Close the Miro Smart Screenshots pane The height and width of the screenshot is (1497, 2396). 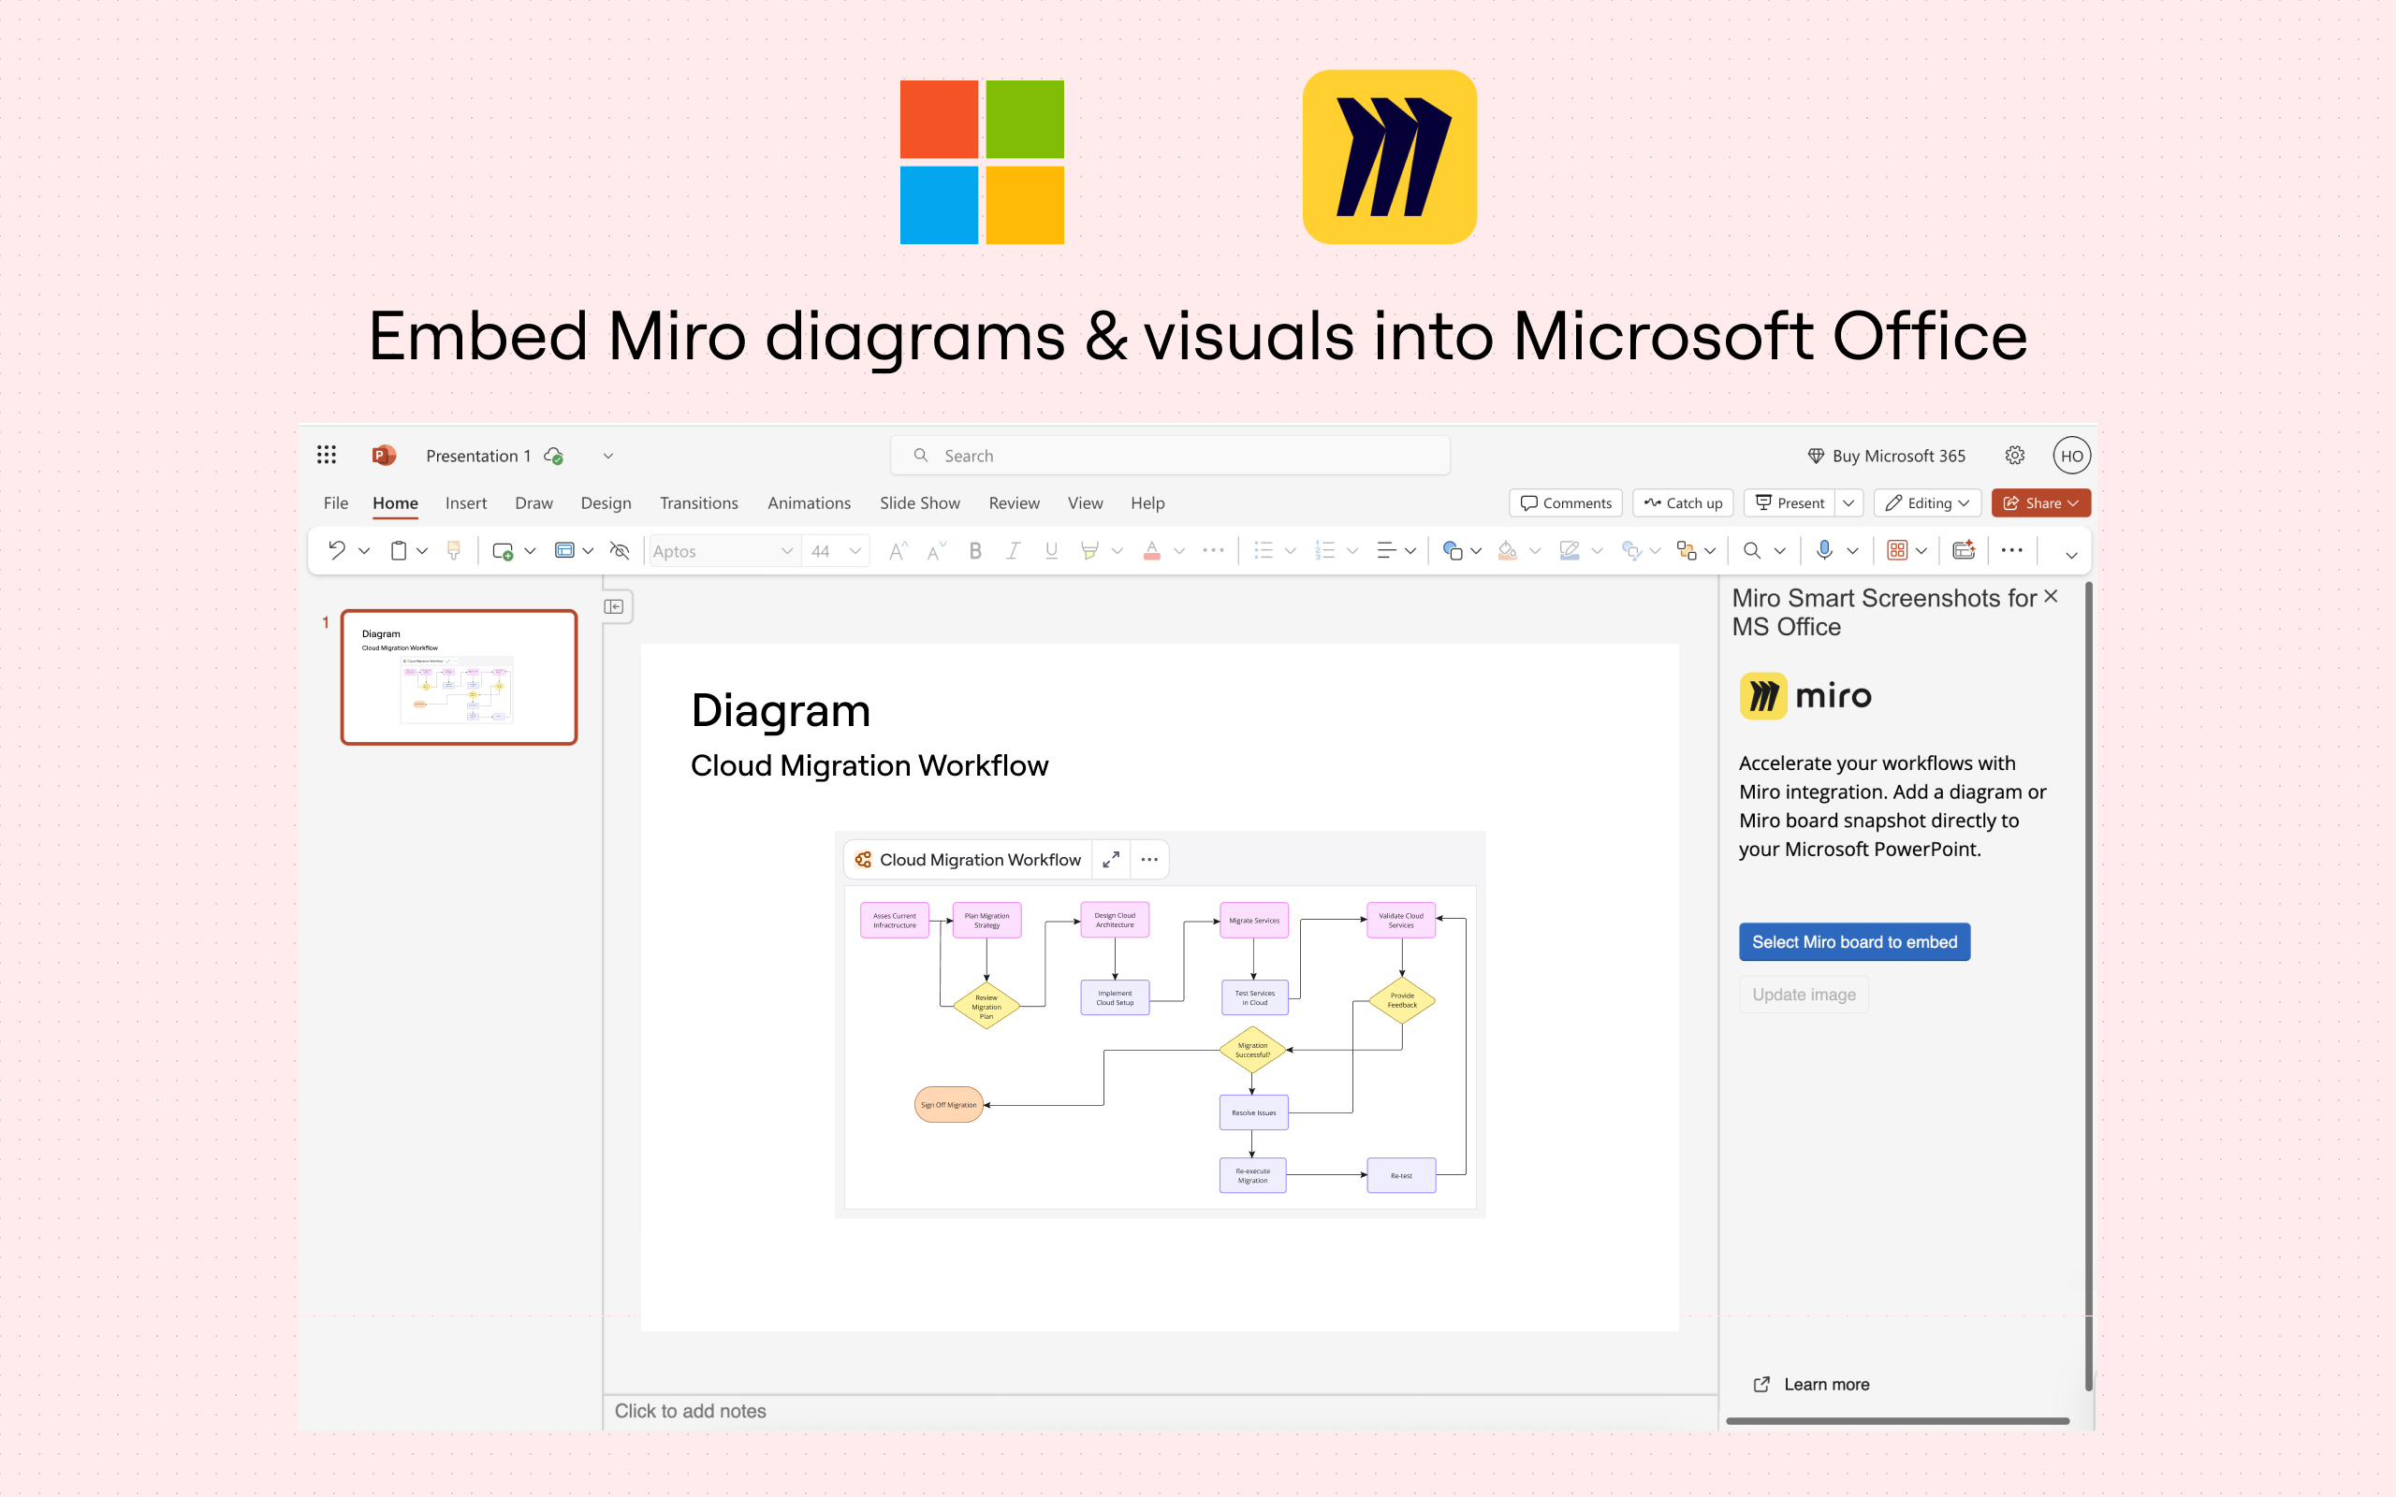(x=2051, y=596)
